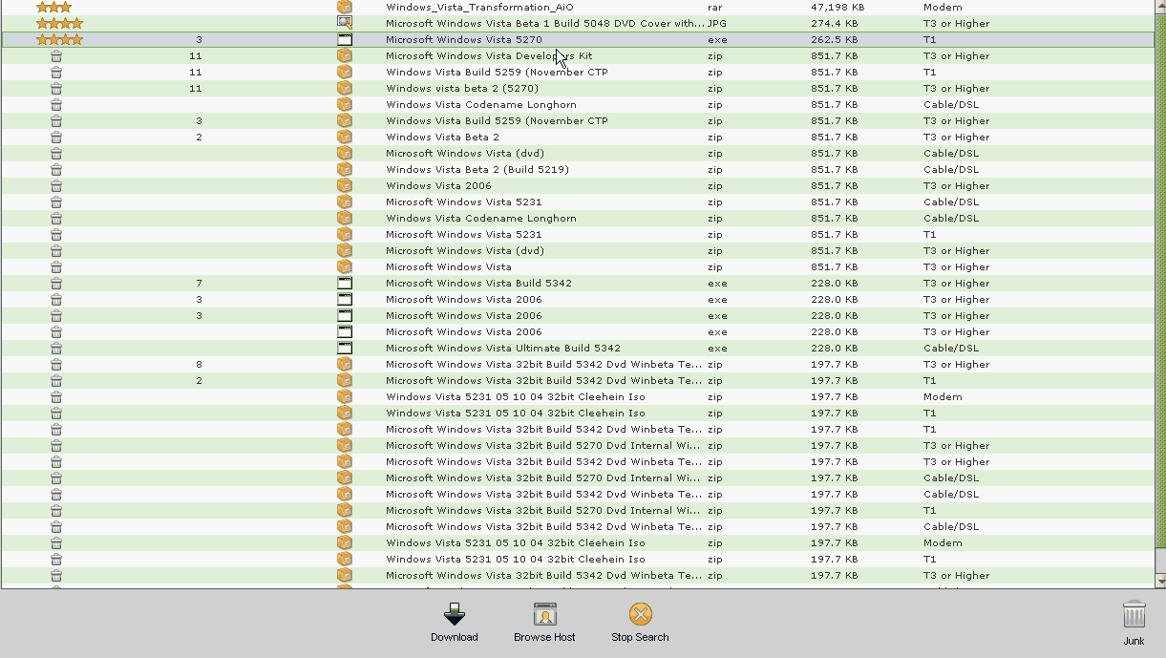Click the Modem speed of Windows_Vista_Transformation_AiO

(x=943, y=7)
